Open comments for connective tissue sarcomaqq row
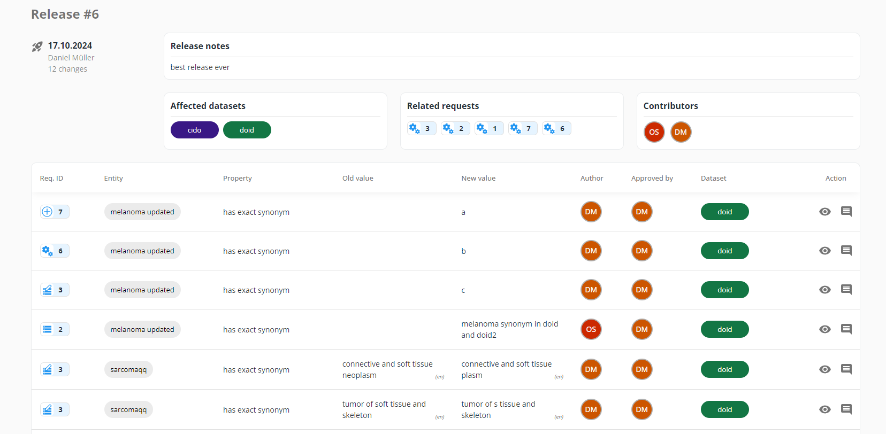 point(846,369)
